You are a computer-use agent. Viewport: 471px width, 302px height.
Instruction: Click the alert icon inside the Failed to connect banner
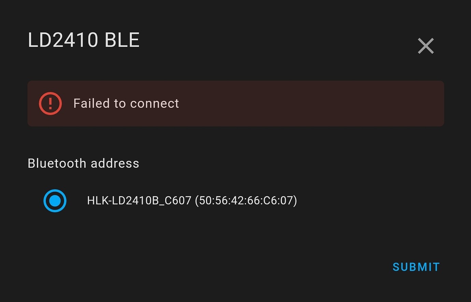[50, 103]
